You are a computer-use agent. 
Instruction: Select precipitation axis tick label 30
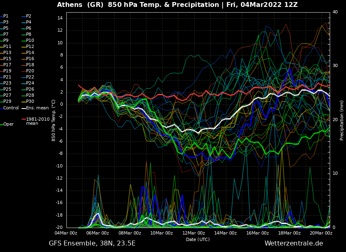335,66
